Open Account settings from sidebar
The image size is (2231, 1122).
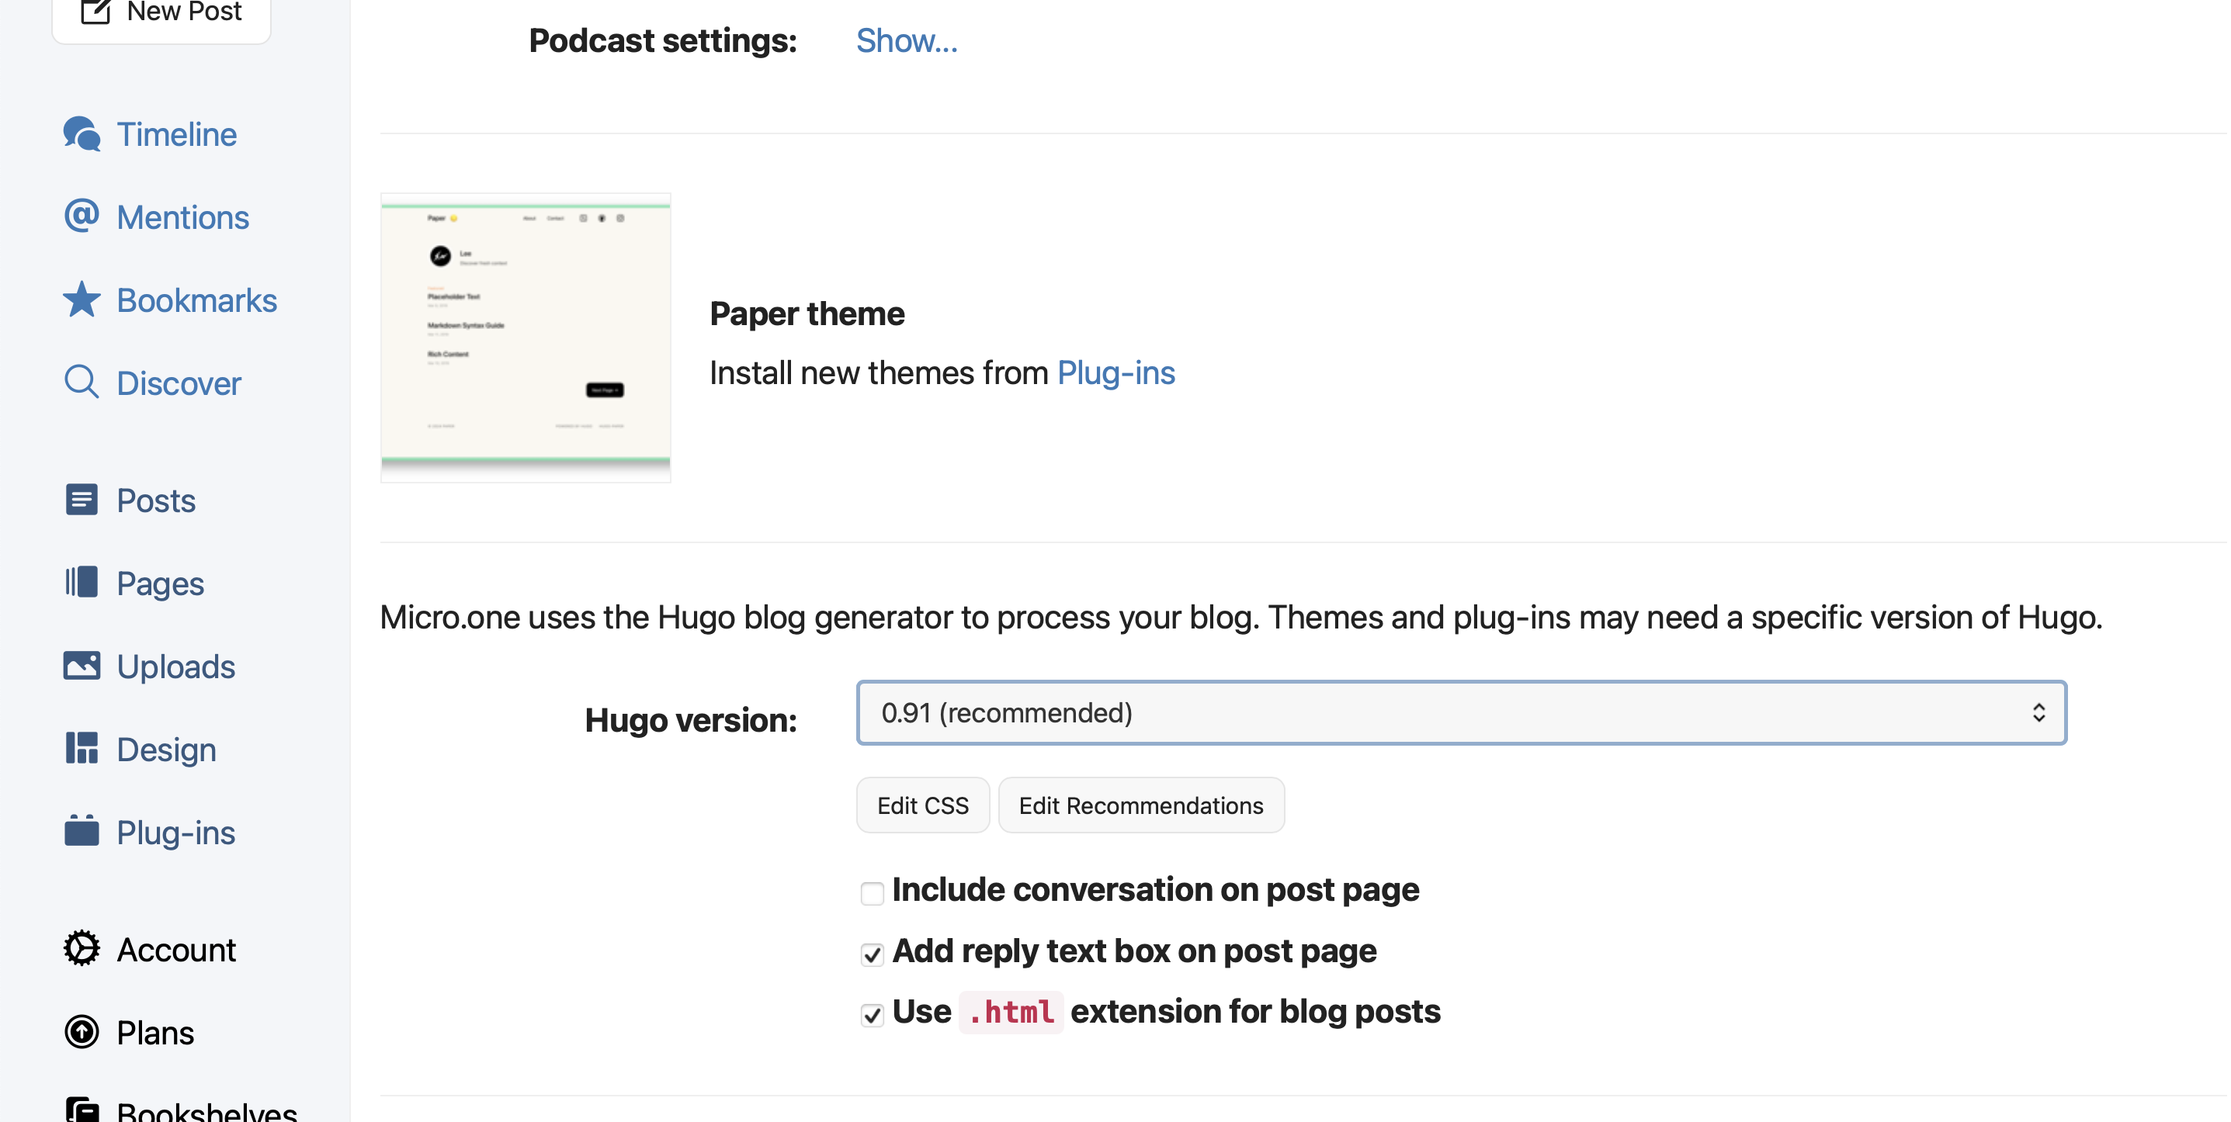pos(175,950)
